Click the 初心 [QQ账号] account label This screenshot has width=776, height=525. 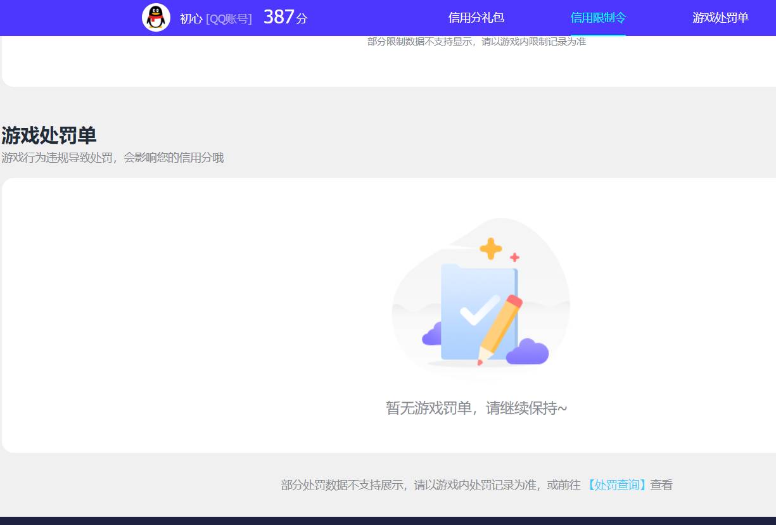pyautogui.click(x=215, y=18)
